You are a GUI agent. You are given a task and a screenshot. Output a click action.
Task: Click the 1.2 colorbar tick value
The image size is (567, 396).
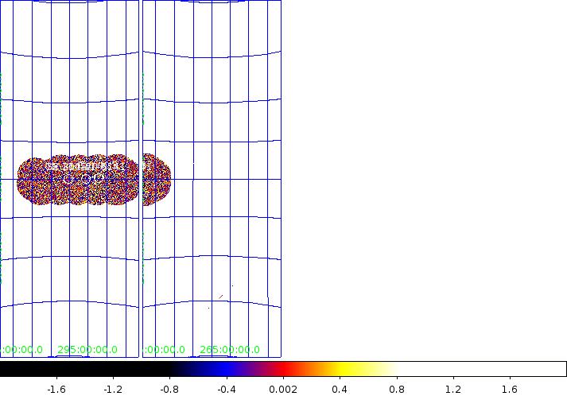(453, 390)
